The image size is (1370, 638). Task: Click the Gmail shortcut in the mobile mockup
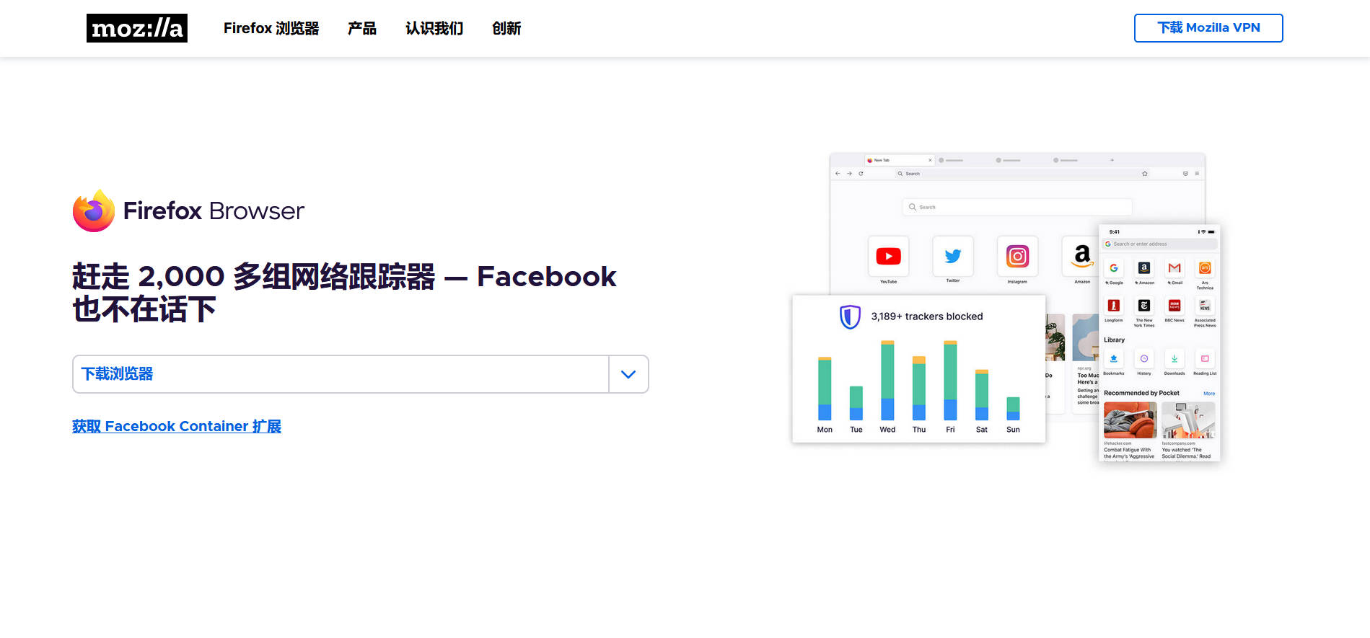click(1174, 268)
